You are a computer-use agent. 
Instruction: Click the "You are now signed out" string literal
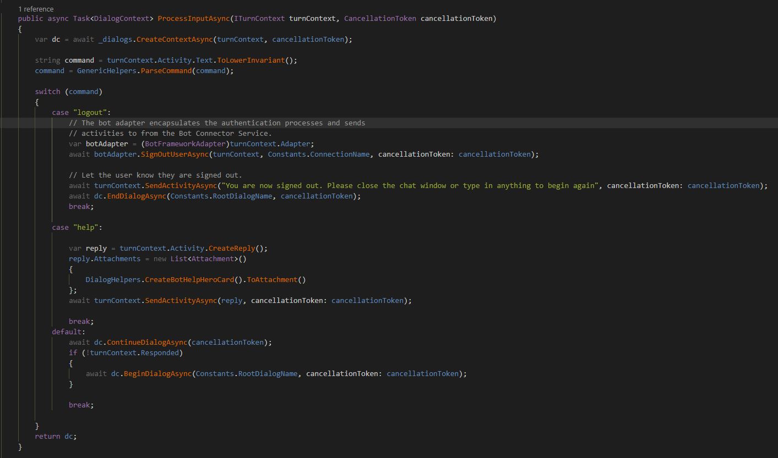click(410, 185)
